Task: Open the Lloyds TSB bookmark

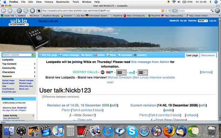Action: 7,16
